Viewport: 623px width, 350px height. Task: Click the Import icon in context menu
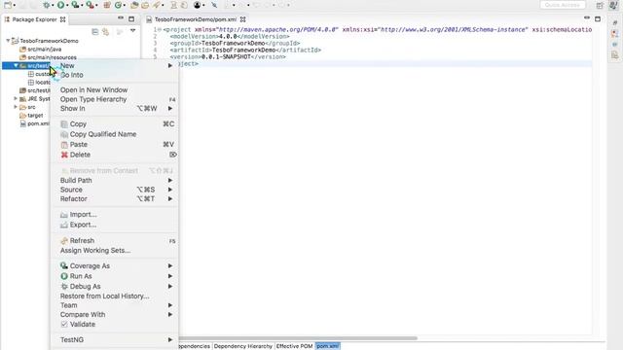pos(64,215)
